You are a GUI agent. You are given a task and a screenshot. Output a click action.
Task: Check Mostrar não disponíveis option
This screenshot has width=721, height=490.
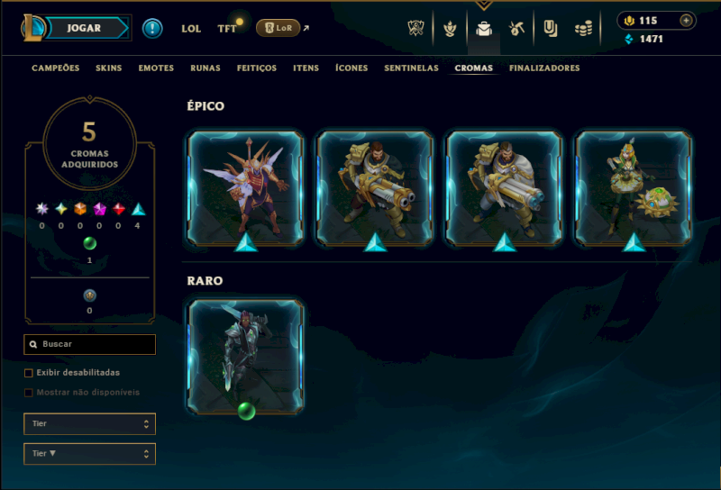[29, 393]
